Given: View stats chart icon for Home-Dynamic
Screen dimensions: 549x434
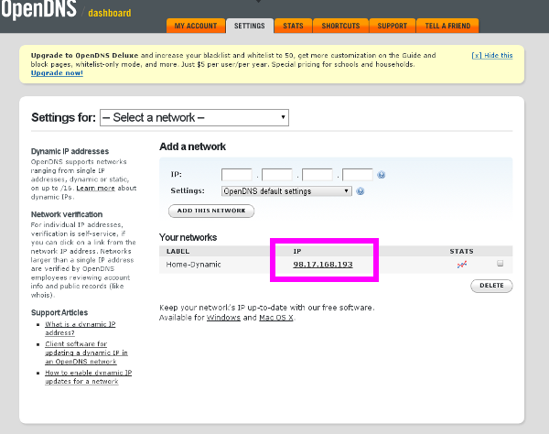Looking at the screenshot, I should pyautogui.click(x=462, y=265).
